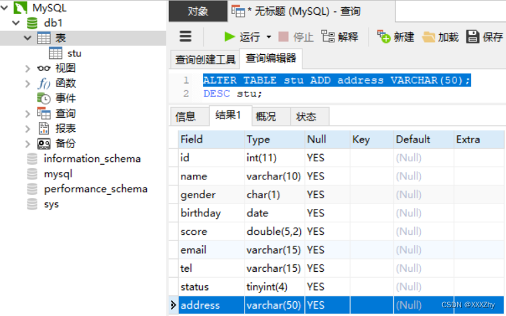Click the Default column header
This screenshot has width=506, height=316.
click(424, 139)
